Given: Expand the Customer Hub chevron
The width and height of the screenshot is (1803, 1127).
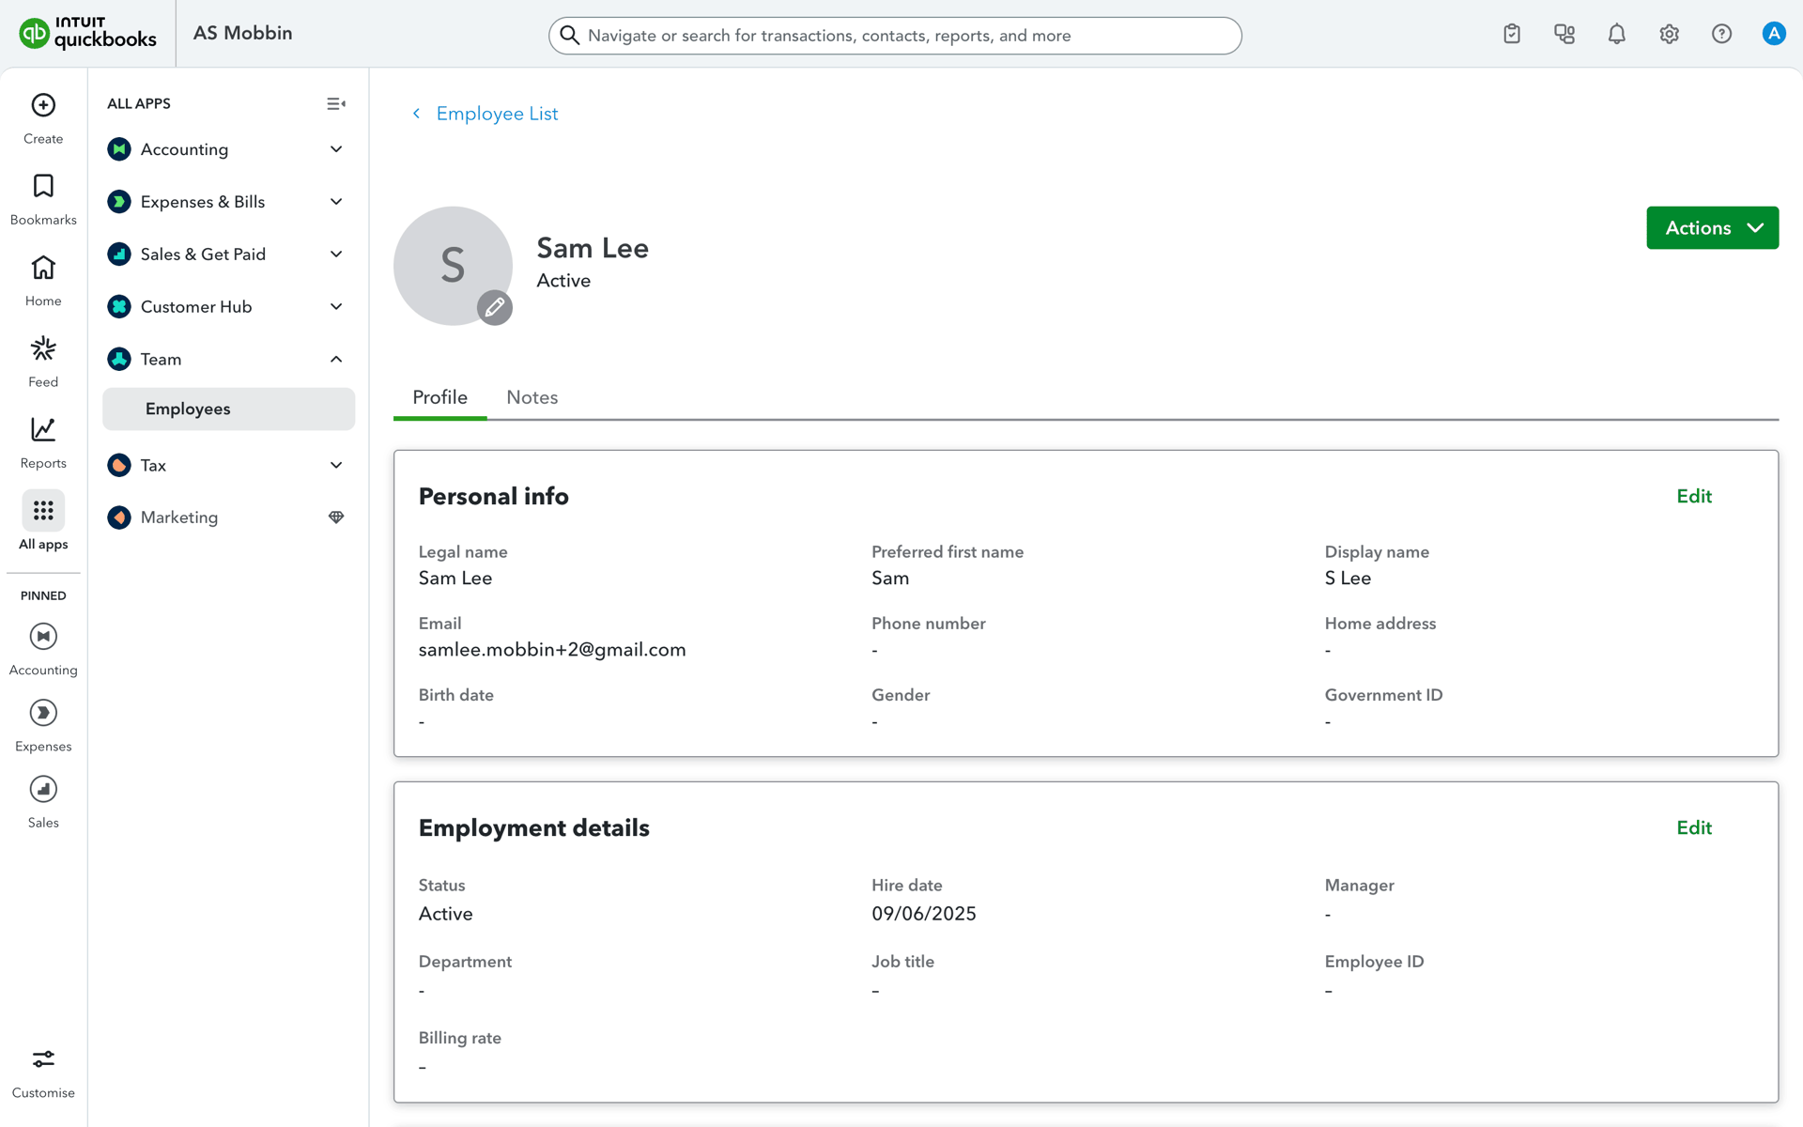Looking at the screenshot, I should (336, 307).
